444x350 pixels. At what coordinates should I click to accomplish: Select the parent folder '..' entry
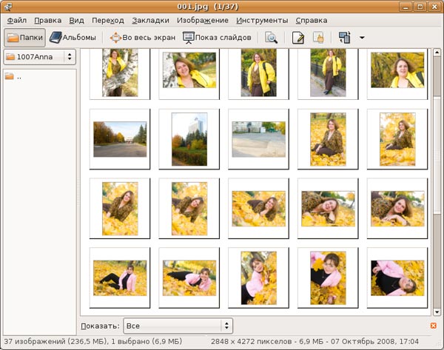point(13,76)
